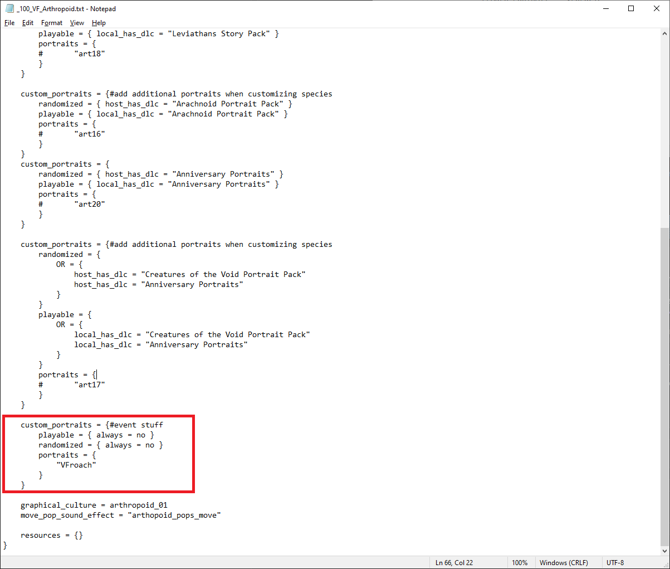Viewport: 670px width, 569px height.
Task: Click the text "art18"
Action: pos(90,54)
